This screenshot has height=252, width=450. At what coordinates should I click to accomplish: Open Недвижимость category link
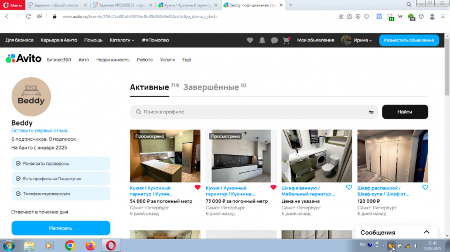coord(112,60)
